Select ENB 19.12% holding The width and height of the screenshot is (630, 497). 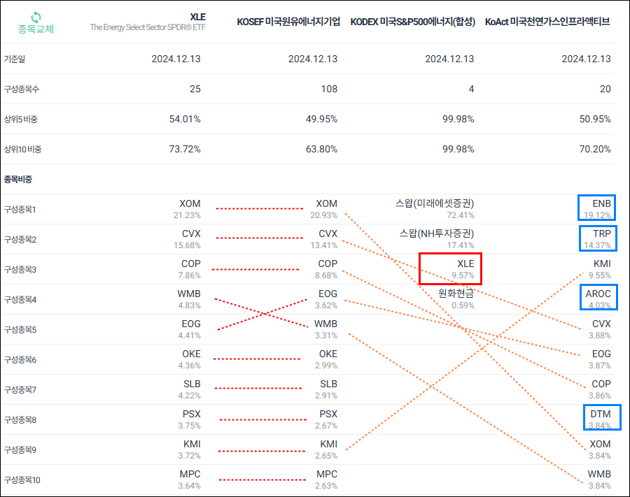[x=598, y=209]
